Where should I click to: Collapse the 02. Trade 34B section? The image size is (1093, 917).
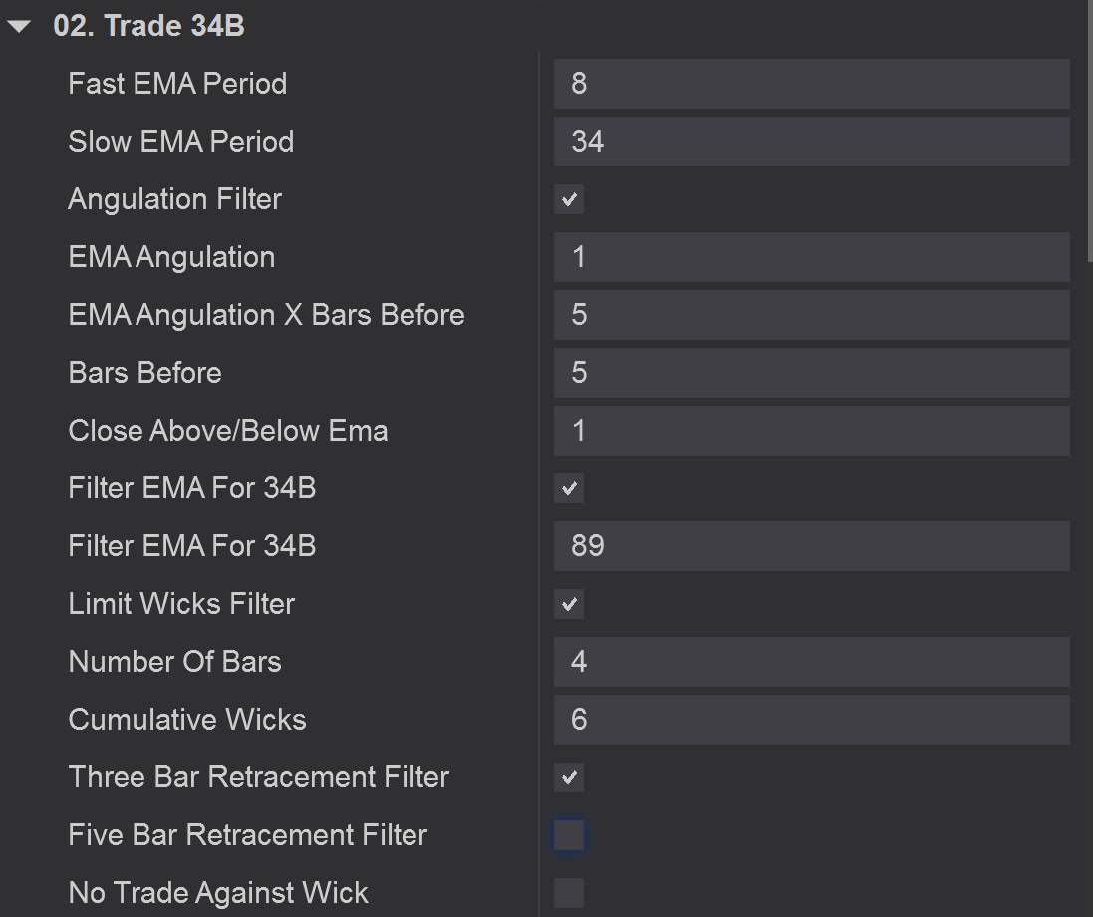19,27
